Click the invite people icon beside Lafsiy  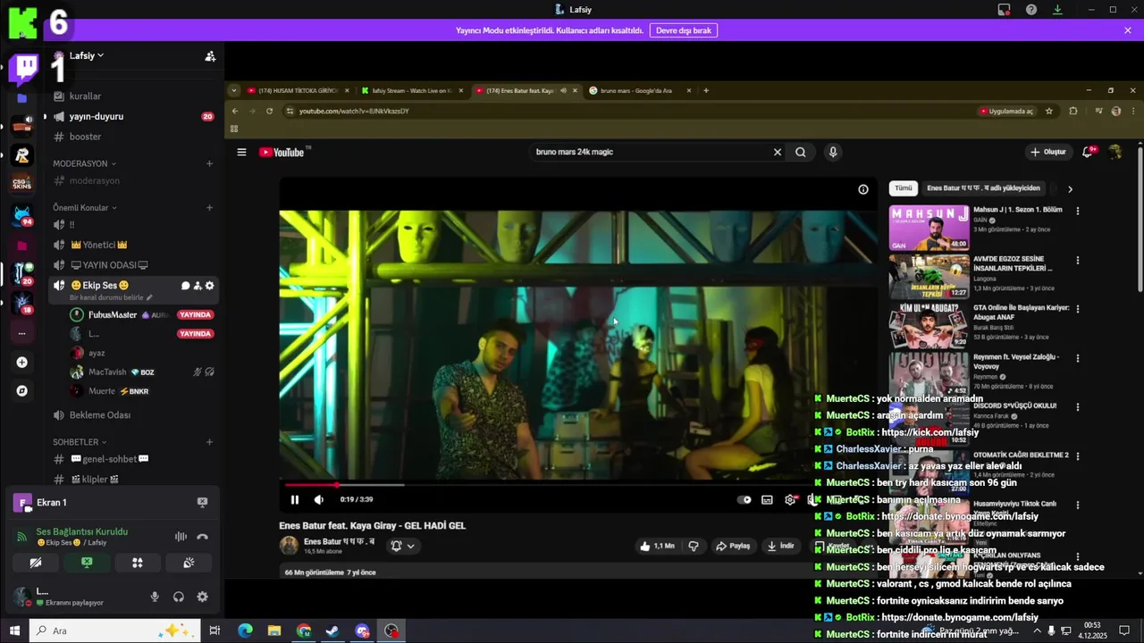point(210,56)
